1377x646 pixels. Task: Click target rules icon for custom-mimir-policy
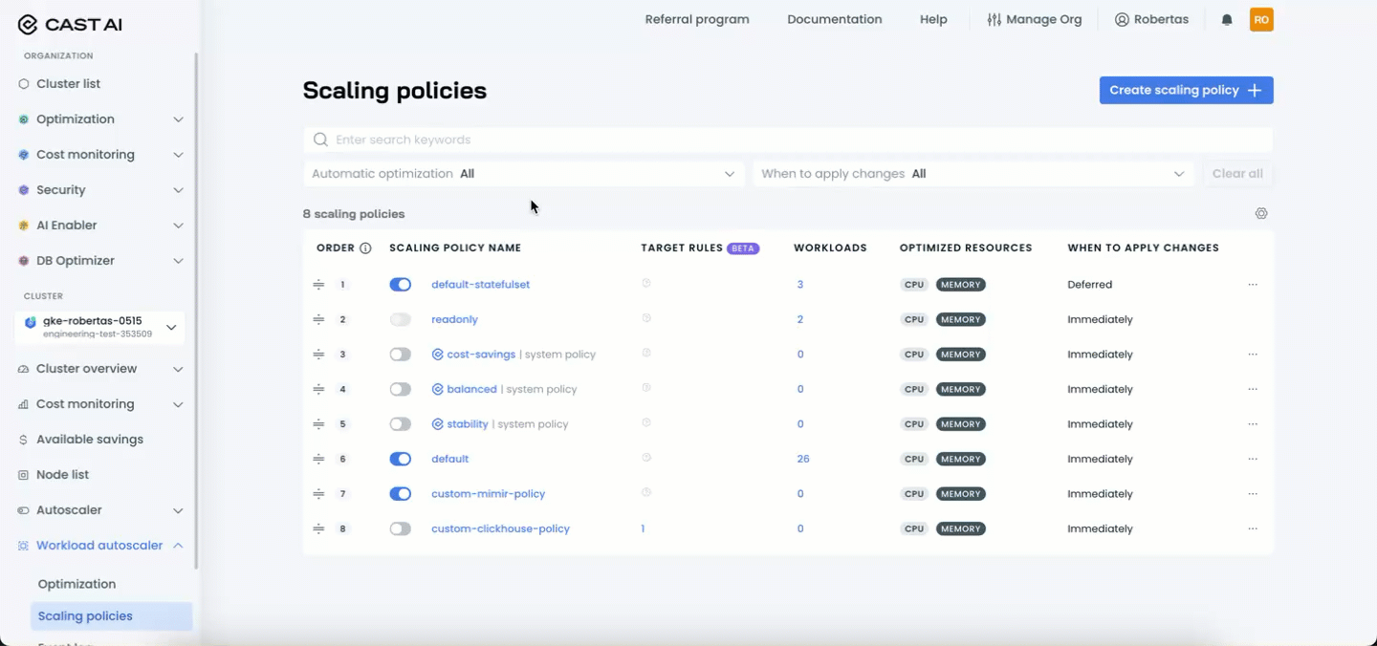pos(646,493)
